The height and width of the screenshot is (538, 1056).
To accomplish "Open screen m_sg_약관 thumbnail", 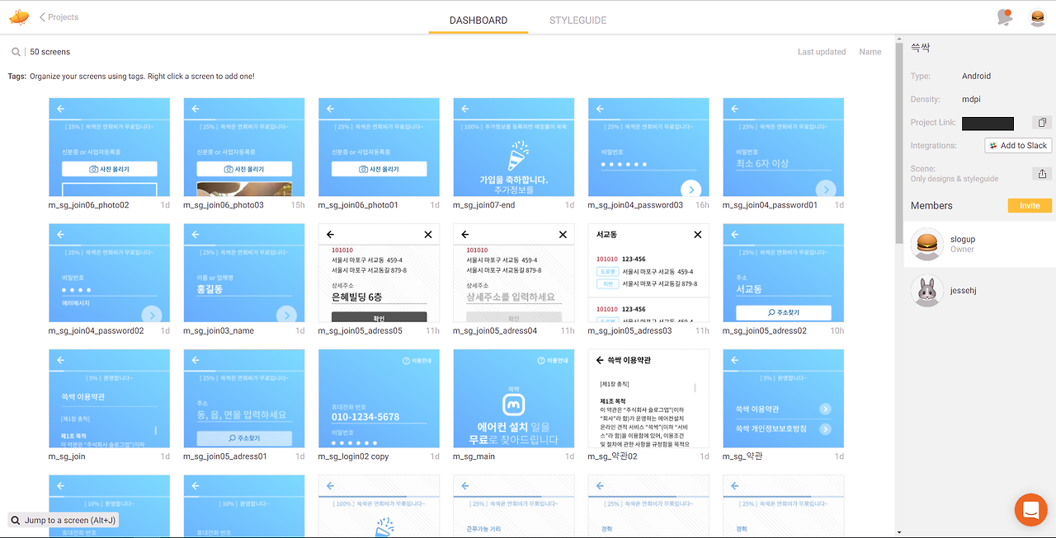I will click(x=783, y=398).
